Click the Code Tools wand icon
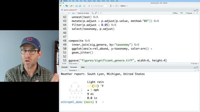 [x=96, y=13]
